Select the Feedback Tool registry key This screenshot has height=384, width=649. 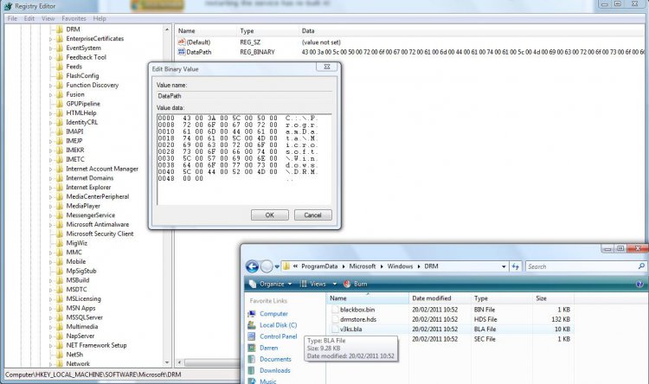pos(86,57)
